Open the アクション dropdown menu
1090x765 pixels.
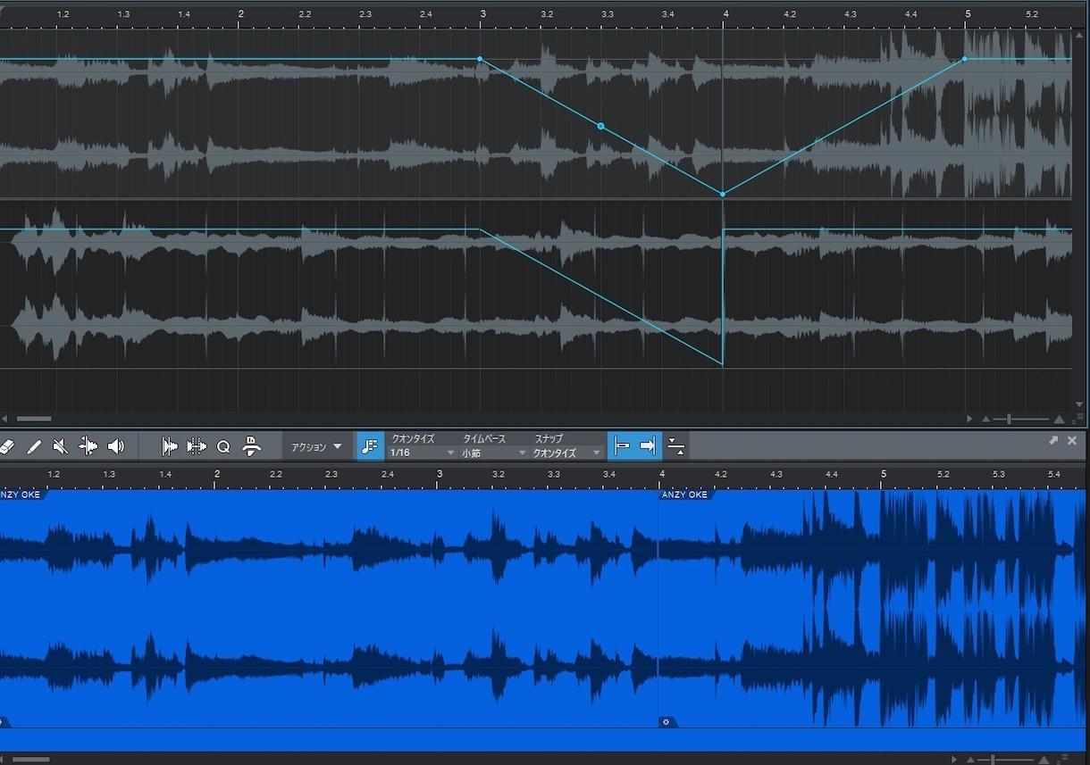[x=315, y=446]
